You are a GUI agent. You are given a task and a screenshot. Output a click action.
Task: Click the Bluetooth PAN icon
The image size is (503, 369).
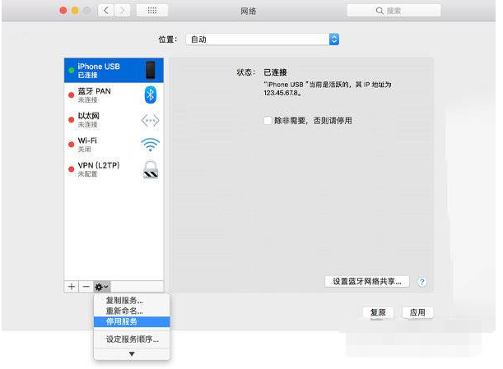[151, 95]
